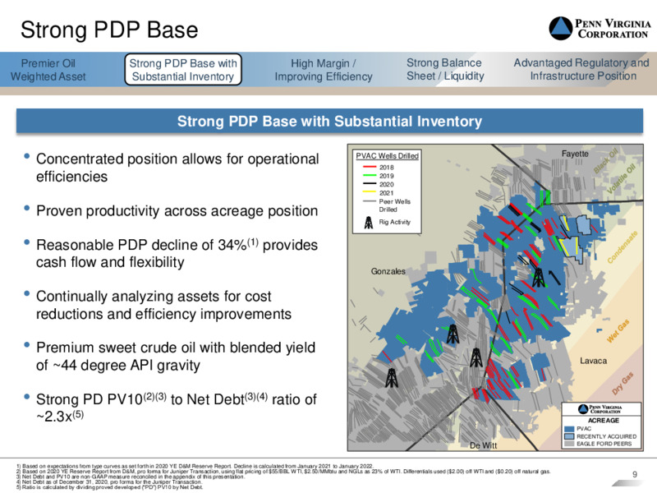The width and height of the screenshot is (657, 493).
Task: Click bullet about PDP decline of 34%
Action: (x=177, y=253)
